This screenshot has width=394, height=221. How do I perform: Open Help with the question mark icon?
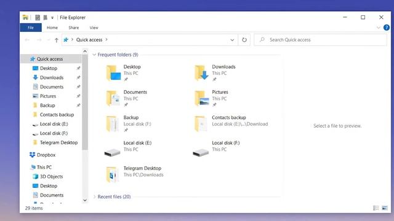(x=387, y=28)
